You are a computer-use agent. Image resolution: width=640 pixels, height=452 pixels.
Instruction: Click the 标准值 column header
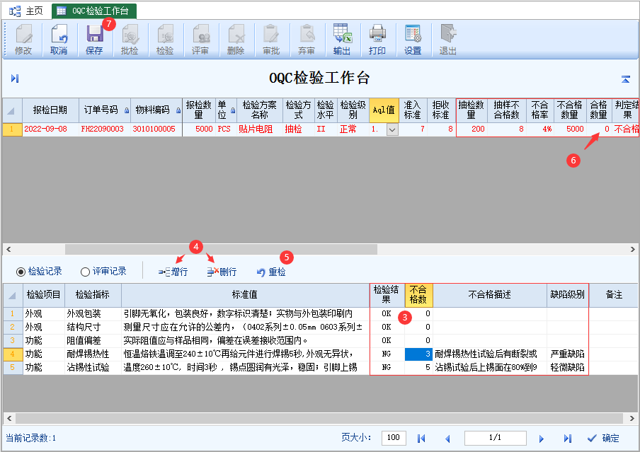point(245,295)
